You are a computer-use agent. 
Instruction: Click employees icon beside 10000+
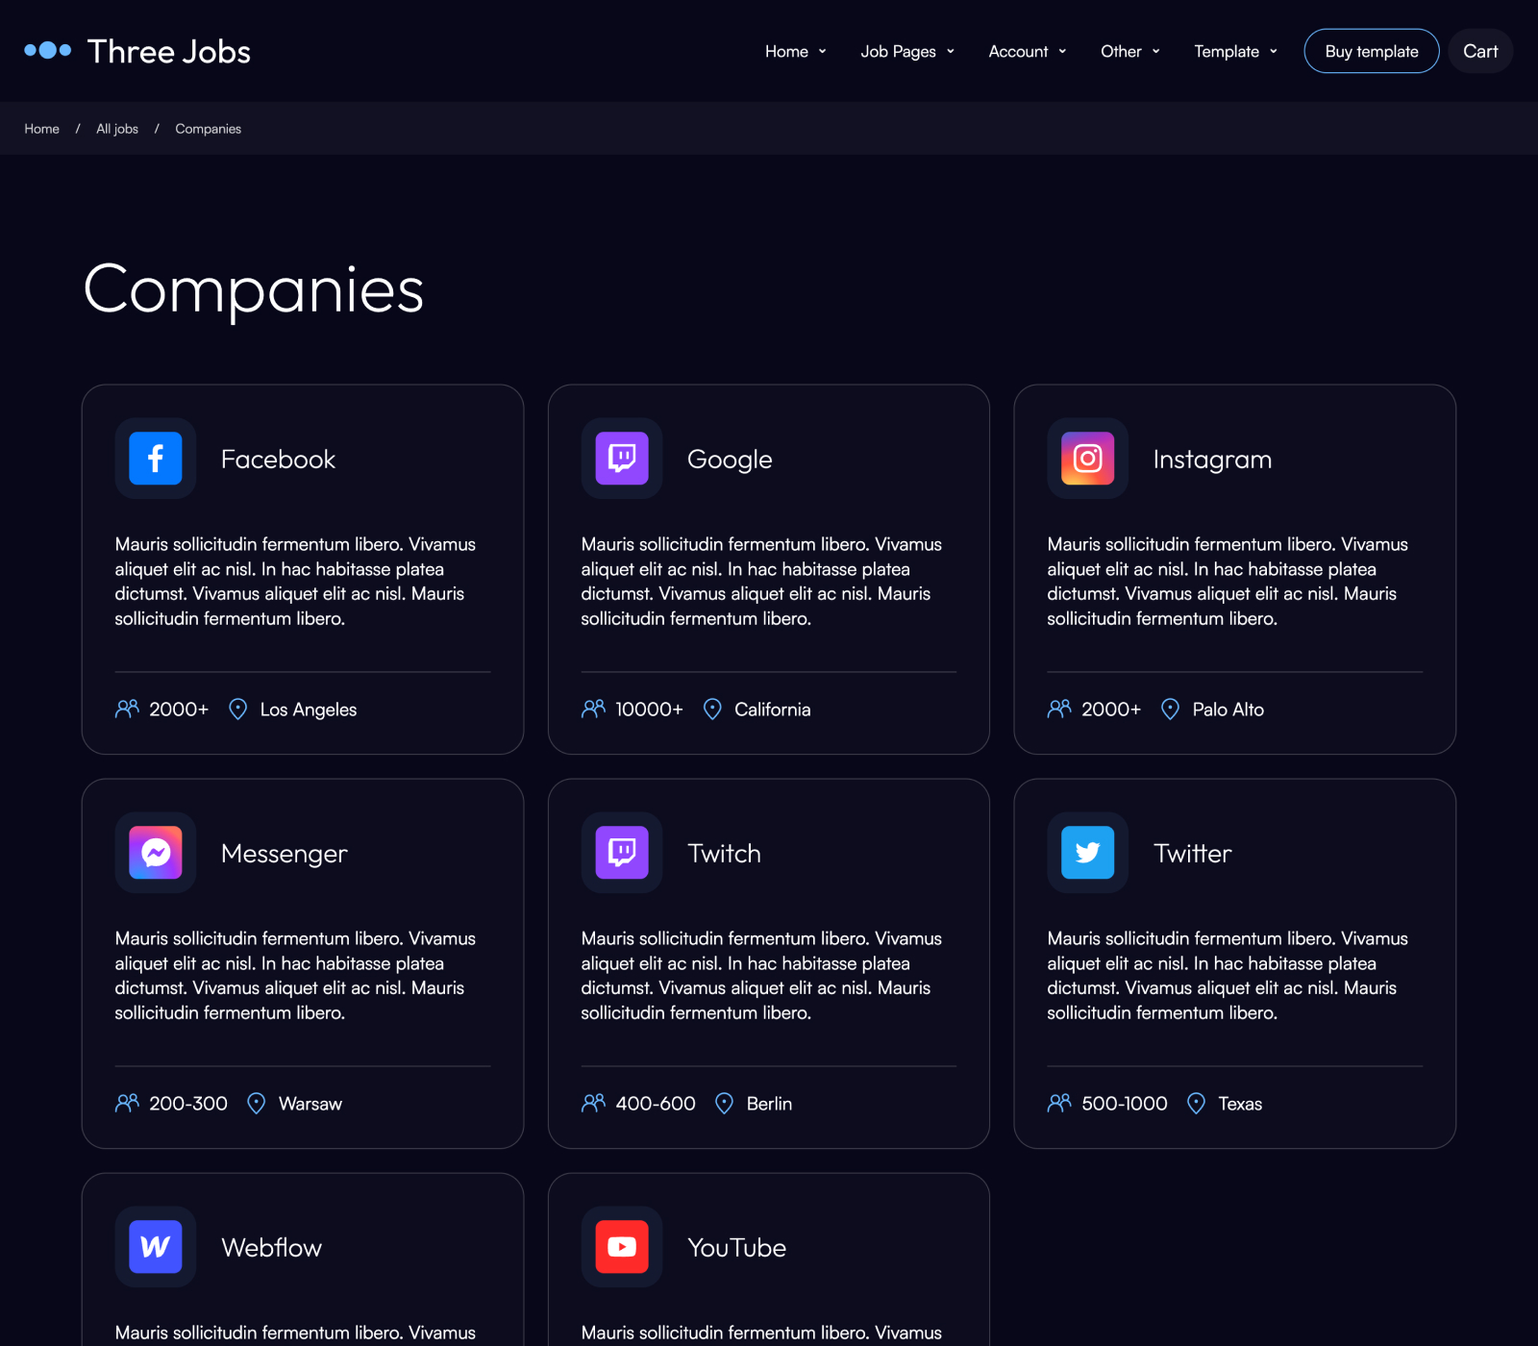[593, 709]
